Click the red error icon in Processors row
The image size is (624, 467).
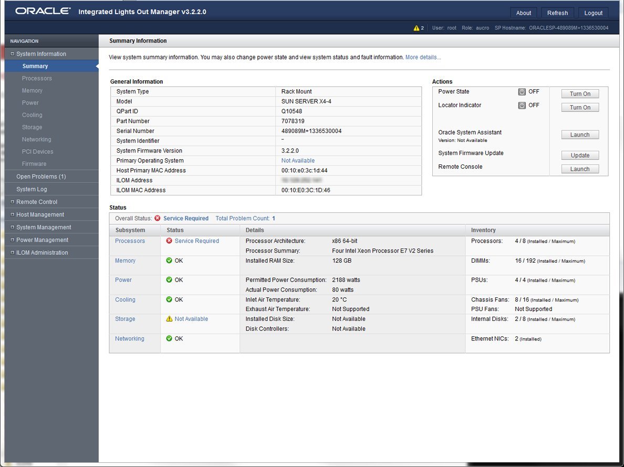click(169, 241)
